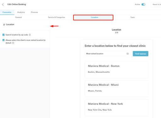Toggle the Active switch off
The width and height of the screenshot is (161, 118).
(143, 4)
